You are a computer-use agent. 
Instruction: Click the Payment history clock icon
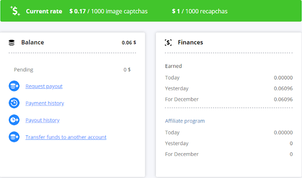coord(14,103)
